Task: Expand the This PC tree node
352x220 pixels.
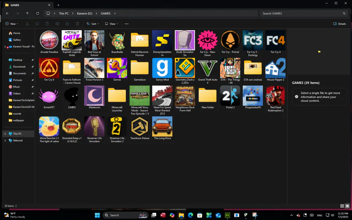Action: click(5, 134)
